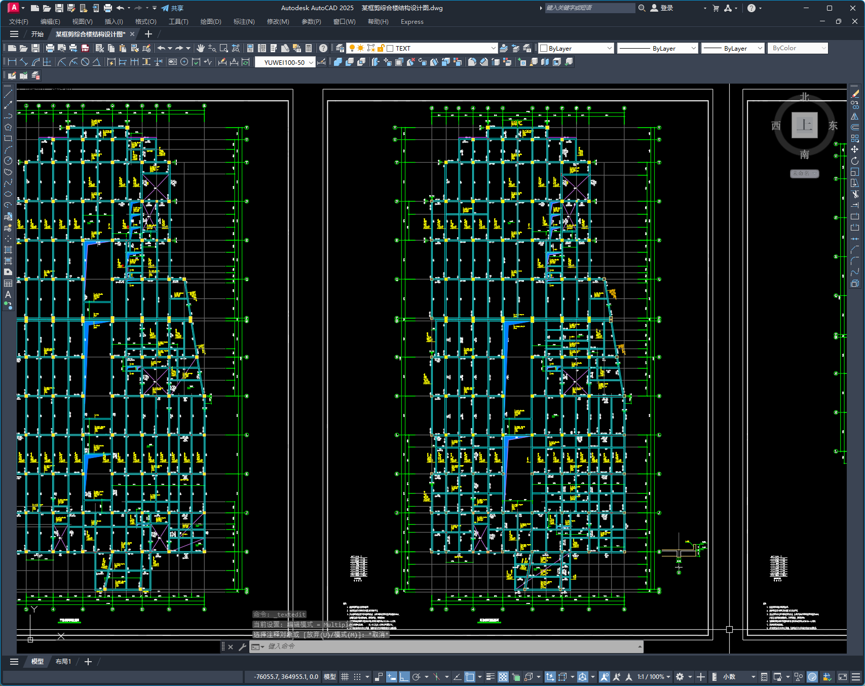The width and height of the screenshot is (865, 686).
Task: Click the DWF publish icon
Action: pyautogui.click(x=85, y=48)
